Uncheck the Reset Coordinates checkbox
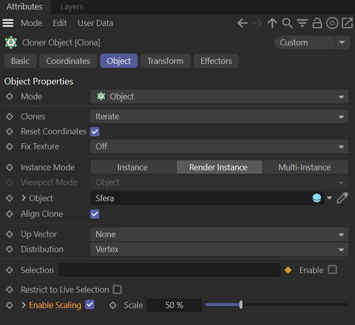This screenshot has height=325, width=355. coord(95,132)
